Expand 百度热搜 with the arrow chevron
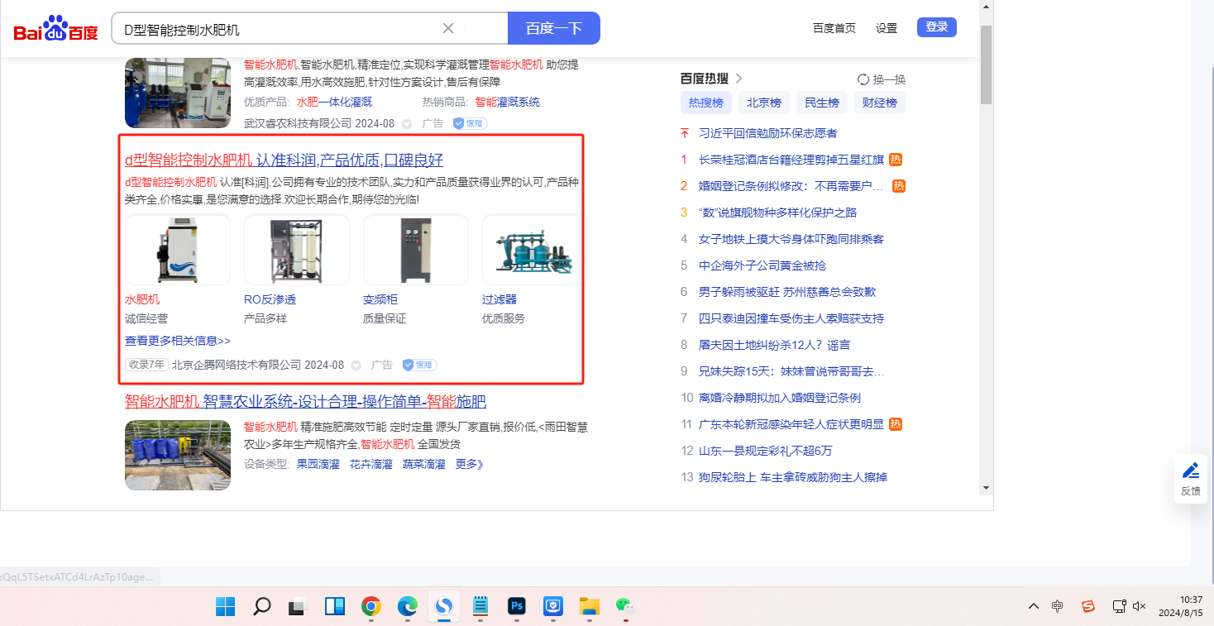1214x626 pixels. click(x=738, y=79)
